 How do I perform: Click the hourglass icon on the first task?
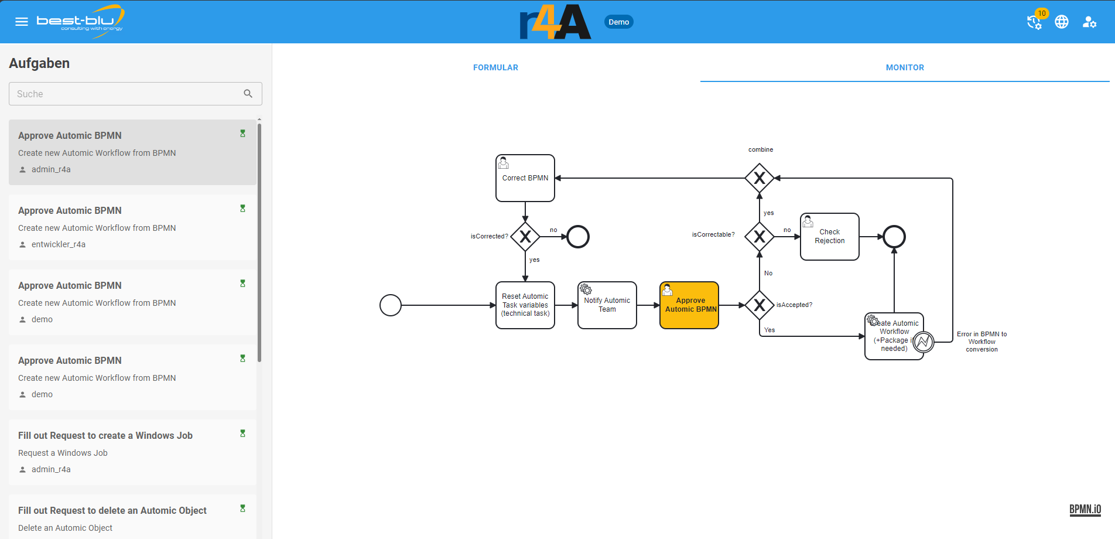point(242,134)
